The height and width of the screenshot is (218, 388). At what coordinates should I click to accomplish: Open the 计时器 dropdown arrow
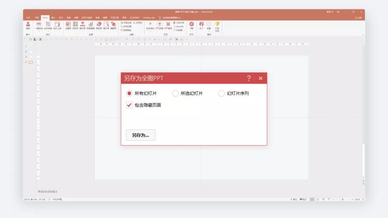point(184,29)
